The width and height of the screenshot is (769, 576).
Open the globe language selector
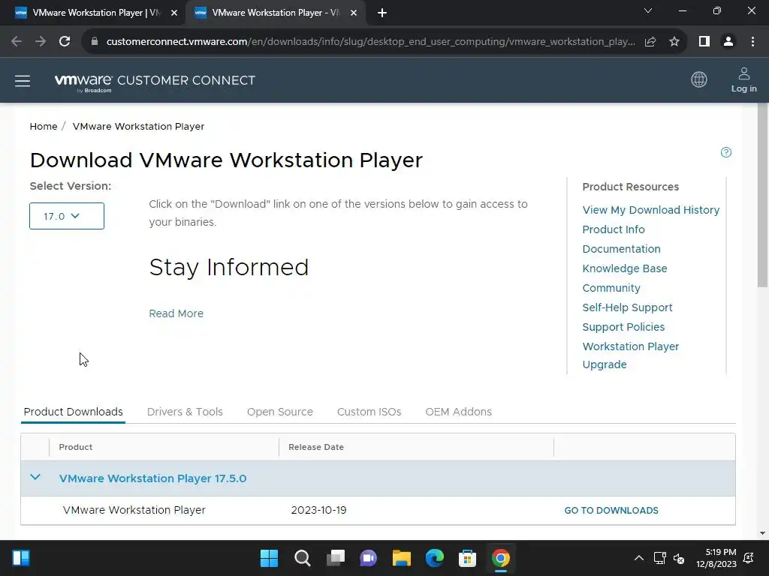coord(699,79)
